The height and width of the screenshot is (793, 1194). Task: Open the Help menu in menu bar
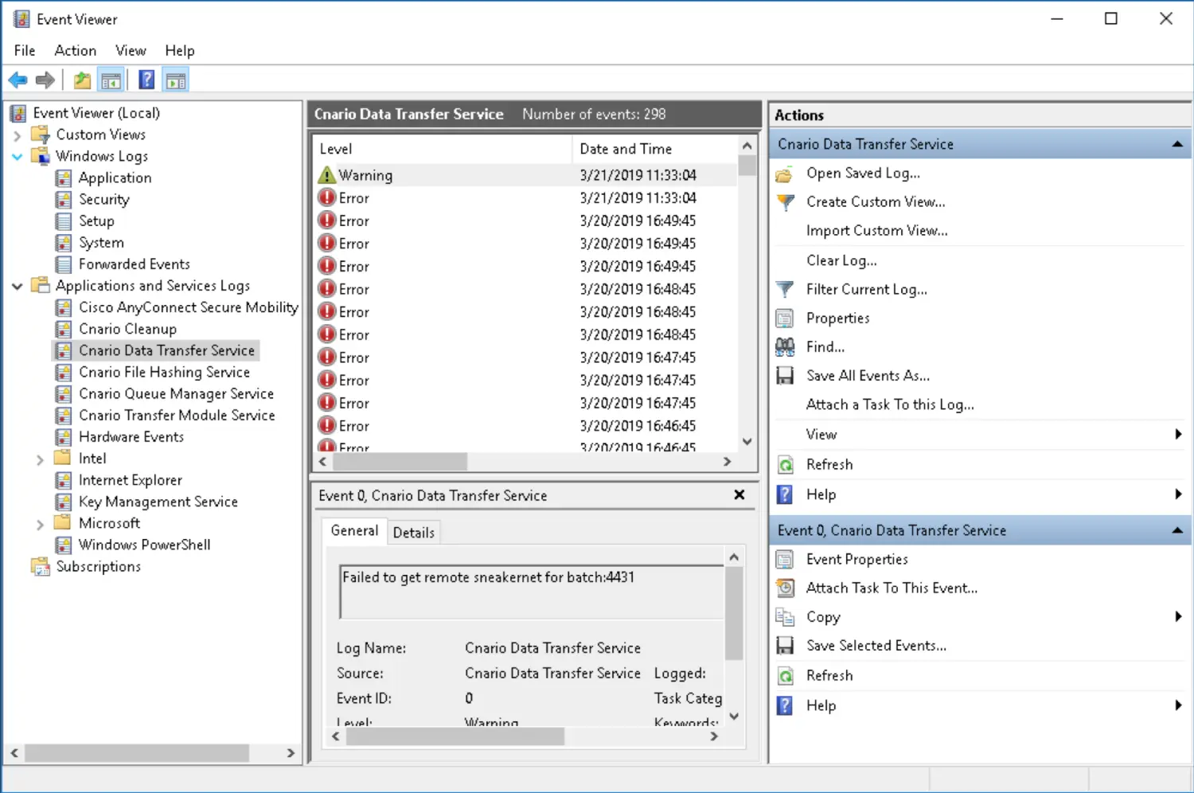point(180,50)
